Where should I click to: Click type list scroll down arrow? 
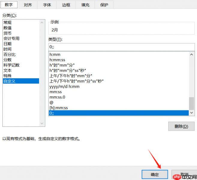pos(192,112)
